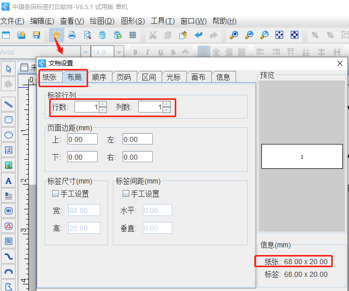Switch to the 纸张 tab
Screen dimensions: 349x291
click(50, 77)
